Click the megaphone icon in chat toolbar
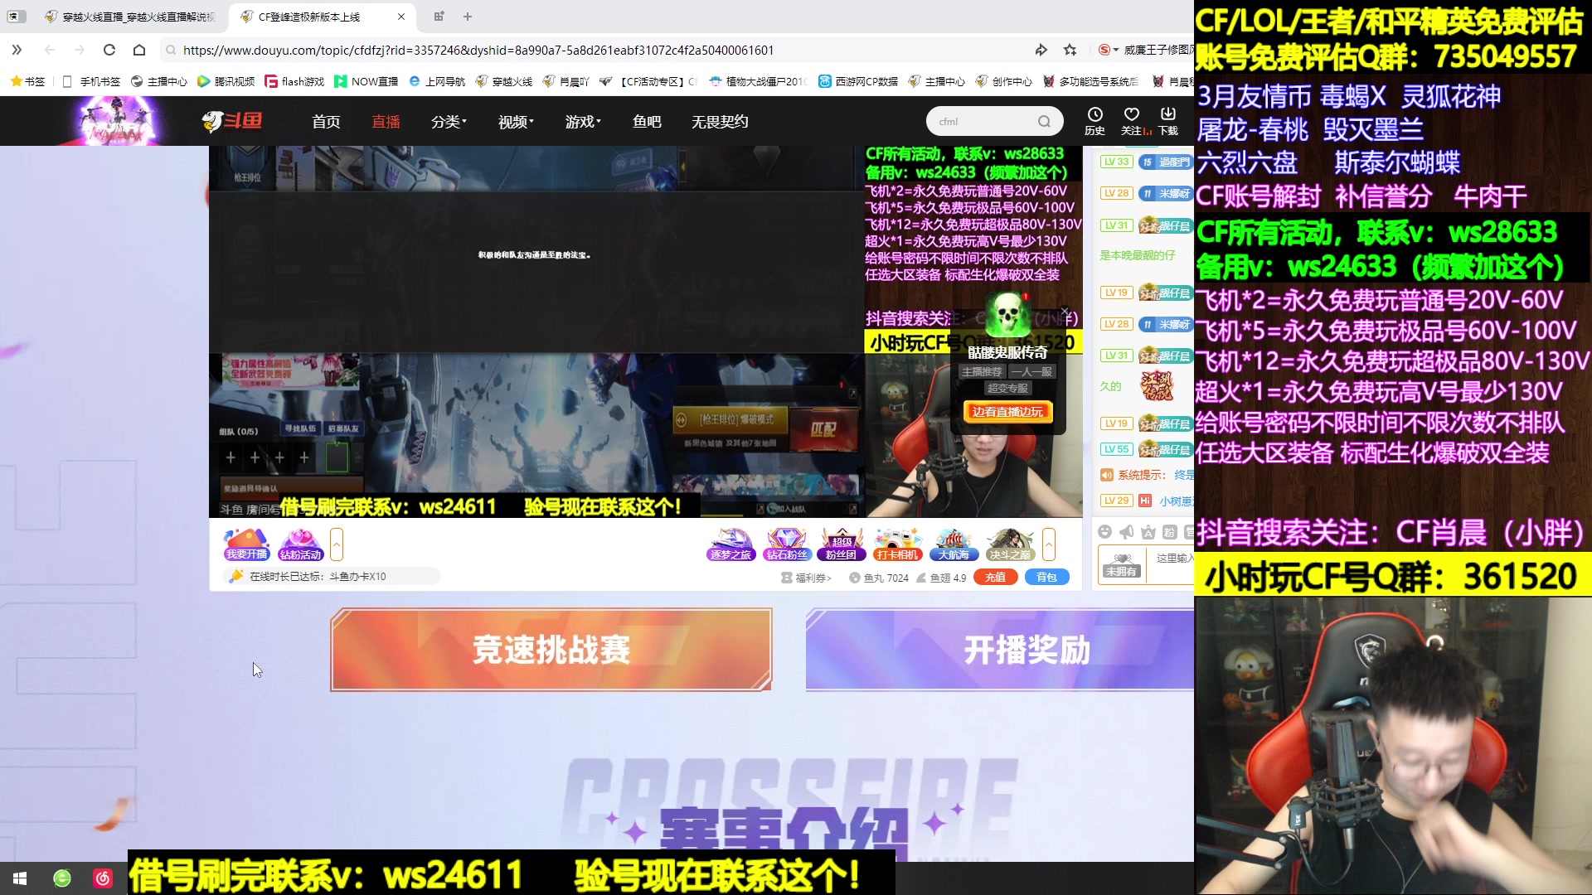 point(1126,532)
